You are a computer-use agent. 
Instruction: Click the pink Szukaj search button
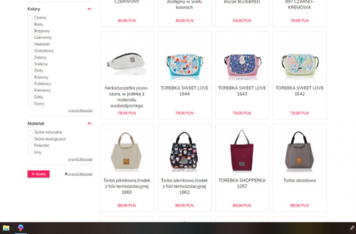(39, 174)
